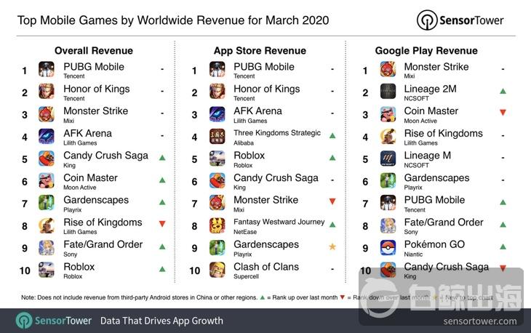Viewport: 531px width, 333px height.
Task: Click the 'NetEase' publisher label
Action: coord(245,232)
